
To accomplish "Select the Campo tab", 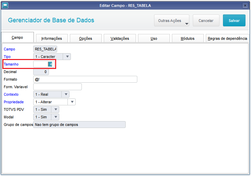I will point(17,37).
